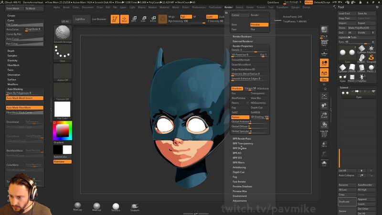
Task: Click the QuickSave button
Action: [273, 2]
